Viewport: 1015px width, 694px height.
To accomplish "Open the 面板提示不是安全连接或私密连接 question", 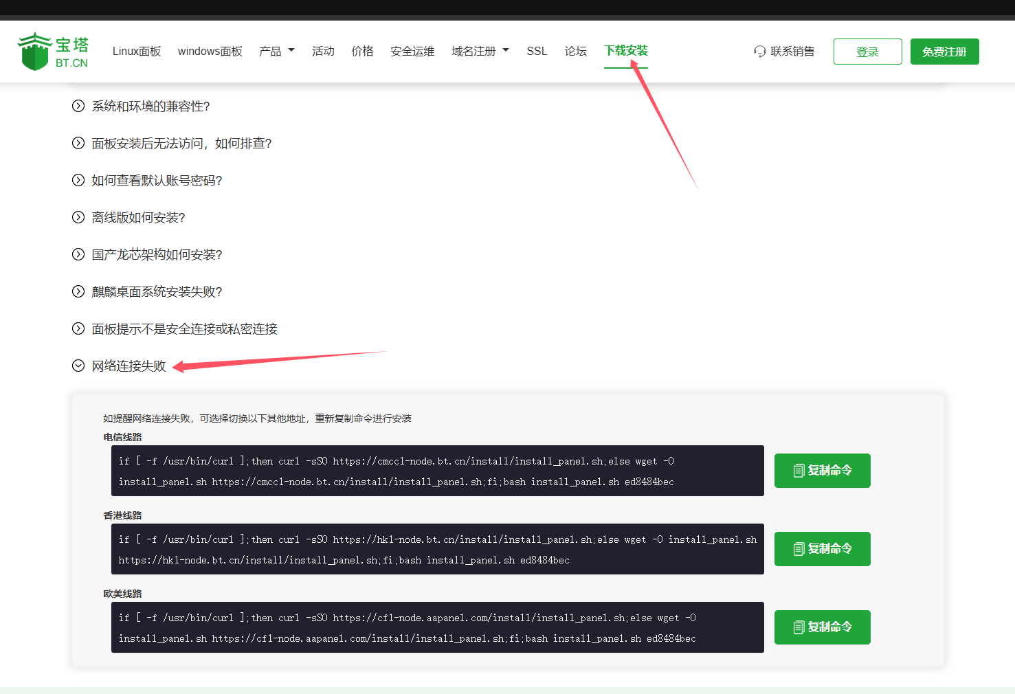I will (x=185, y=328).
